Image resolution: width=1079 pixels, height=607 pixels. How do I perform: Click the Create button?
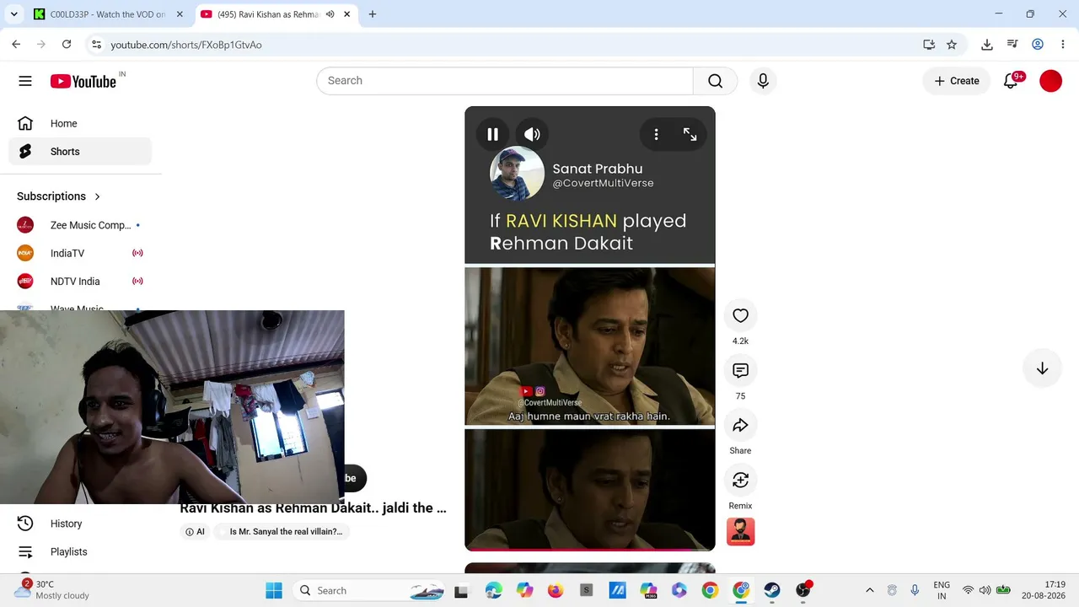pyautogui.click(x=956, y=81)
